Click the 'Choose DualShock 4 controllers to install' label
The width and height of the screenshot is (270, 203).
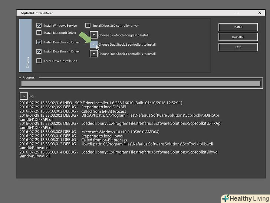127,54
